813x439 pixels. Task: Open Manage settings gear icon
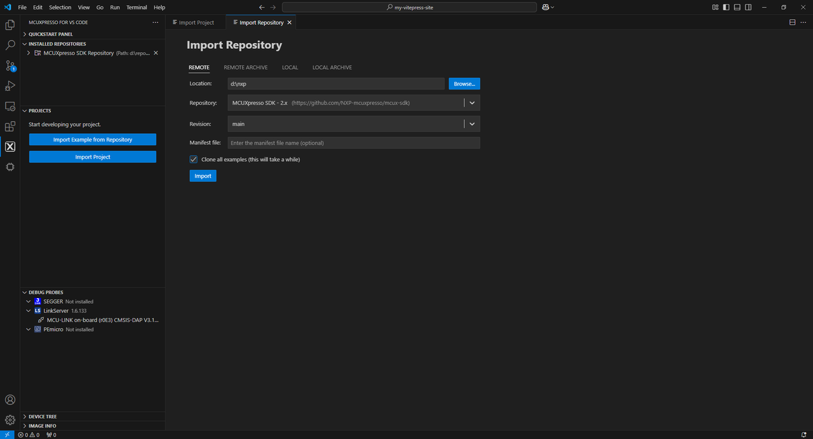point(10,420)
